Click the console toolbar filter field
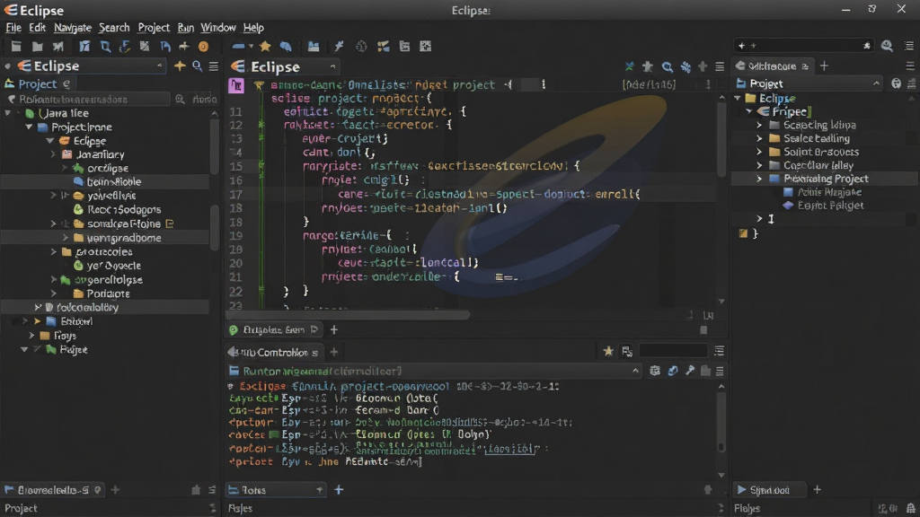Image resolution: width=920 pixels, height=517 pixels. [672, 351]
